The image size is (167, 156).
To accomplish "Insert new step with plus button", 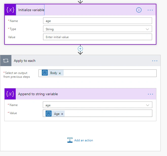I will coord(80,49).
